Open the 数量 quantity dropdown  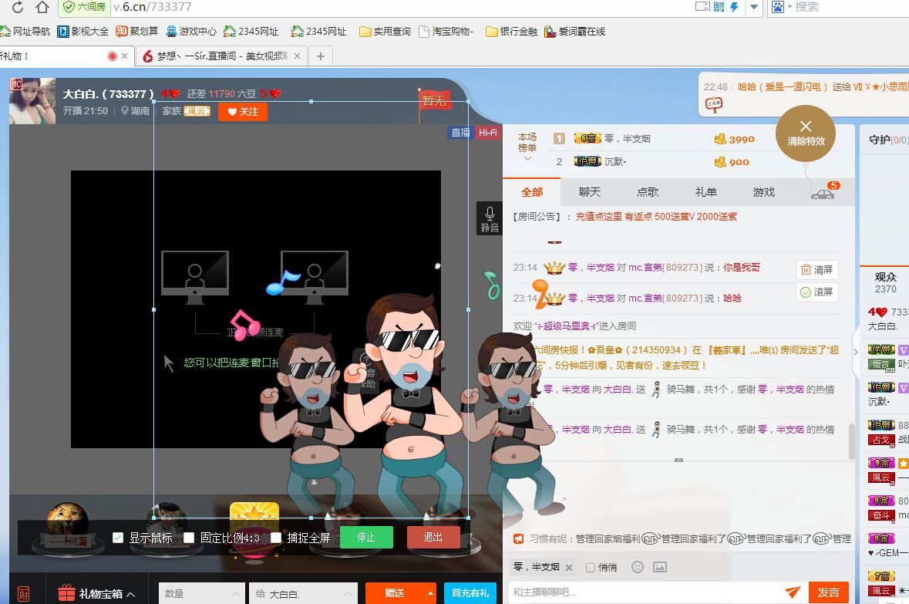[x=202, y=593]
